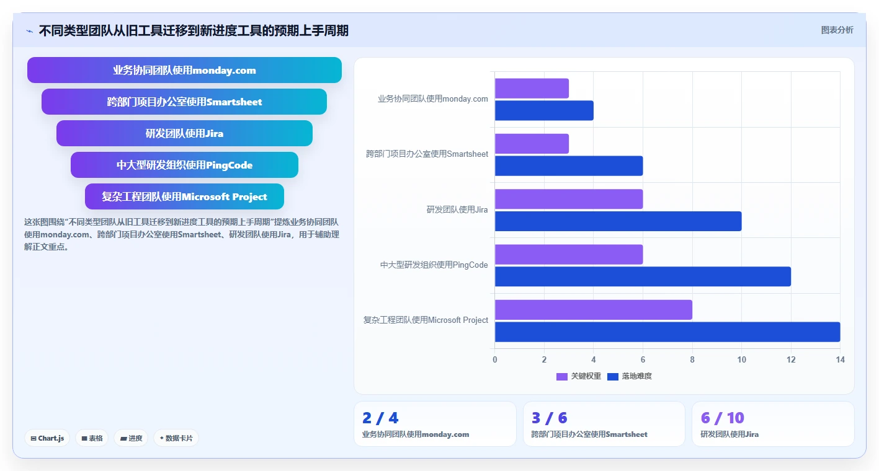This screenshot has width=879, height=471.
Task: Open the 2 / 4 data card
Action: click(435, 424)
